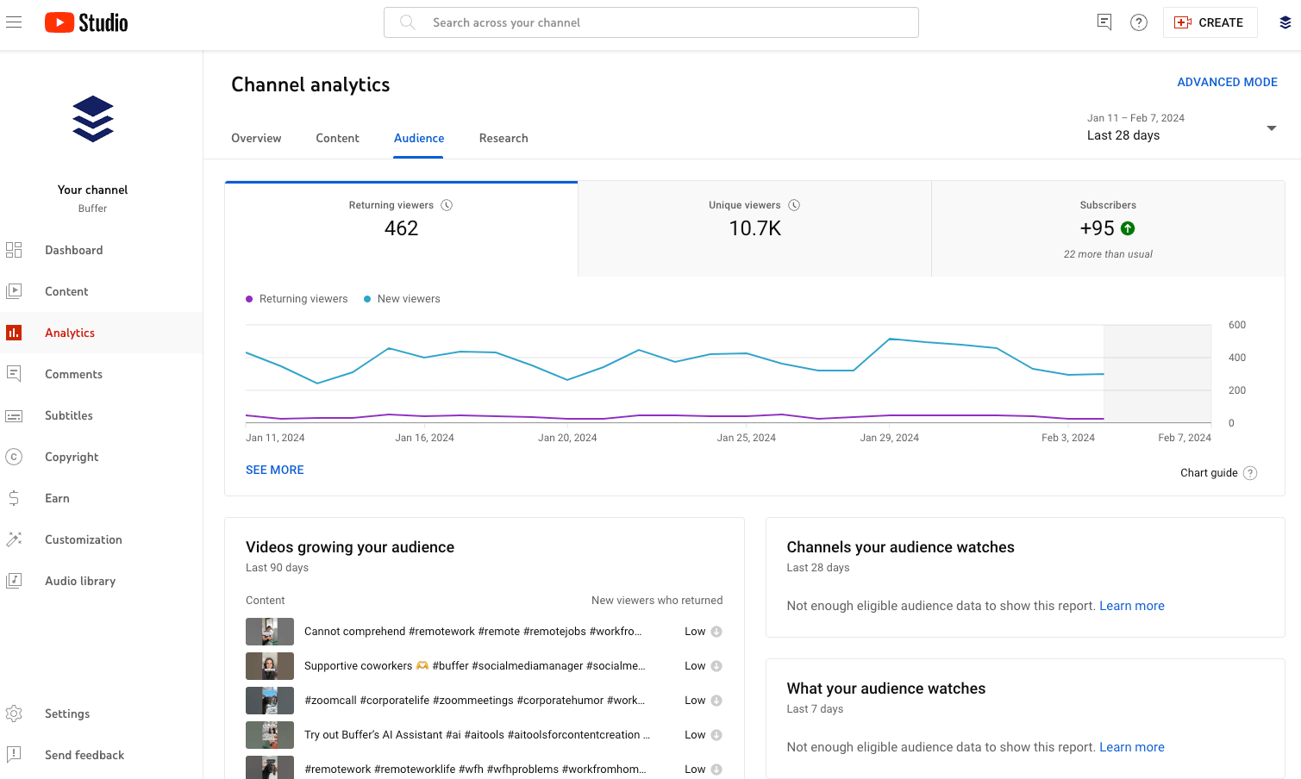Image resolution: width=1301 pixels, height=779 pixels.
Task: Select the Customization sidebar icon
Action: (x=14, y=539)
